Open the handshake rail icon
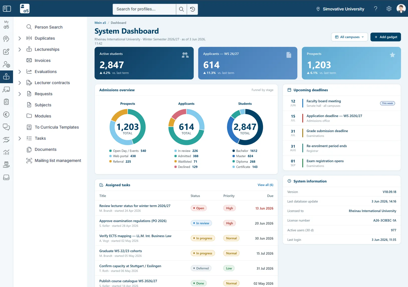Screen dimensions: 408x287 point(7,139)
